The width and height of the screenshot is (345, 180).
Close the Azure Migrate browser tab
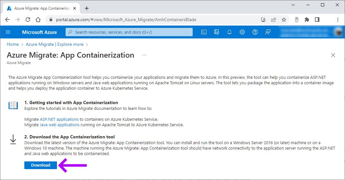click(75, 8)
